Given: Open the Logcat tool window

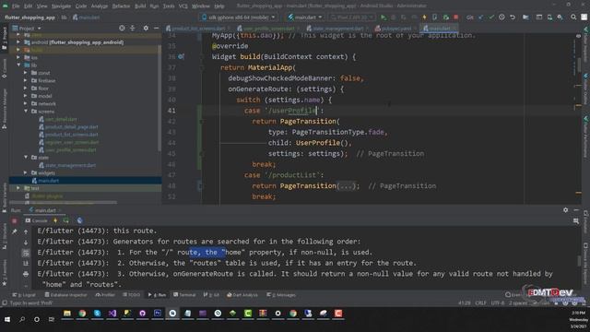Looking at the screenshot, I should pos(24,295).
